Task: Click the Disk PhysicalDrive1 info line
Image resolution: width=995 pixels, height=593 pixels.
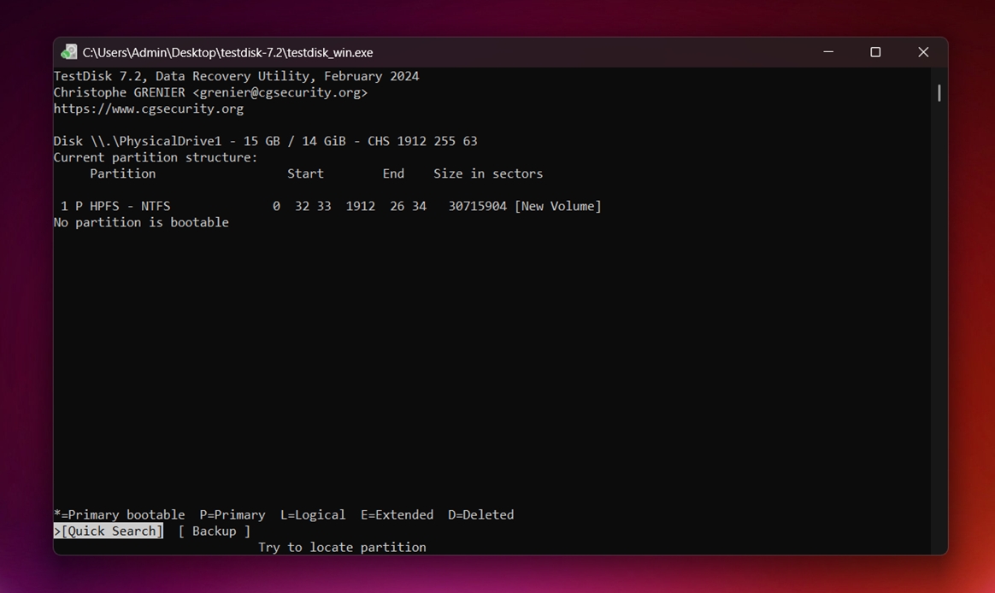Action: tap(265, 141)
